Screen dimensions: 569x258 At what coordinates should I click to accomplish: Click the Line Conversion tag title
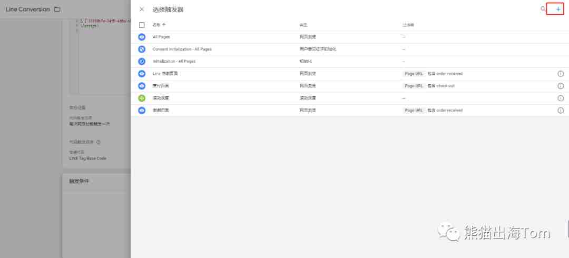tap(27, 9)
